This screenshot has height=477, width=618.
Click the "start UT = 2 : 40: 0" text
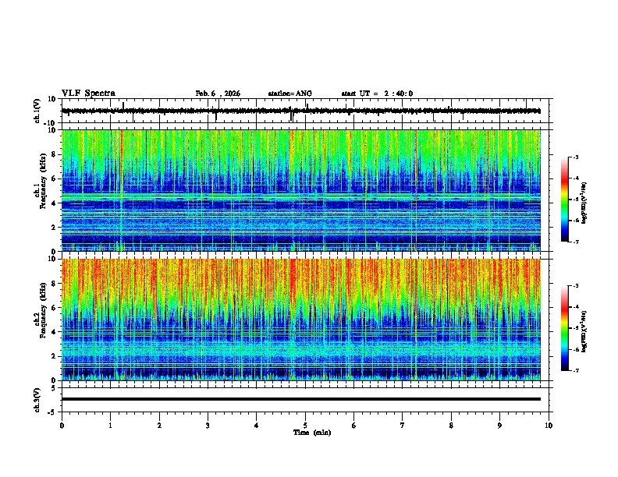tap(377, 94)
